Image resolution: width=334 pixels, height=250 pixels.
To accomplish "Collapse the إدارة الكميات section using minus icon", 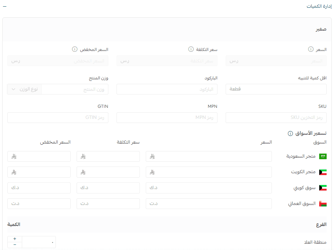I will click(x=4, y=7).
